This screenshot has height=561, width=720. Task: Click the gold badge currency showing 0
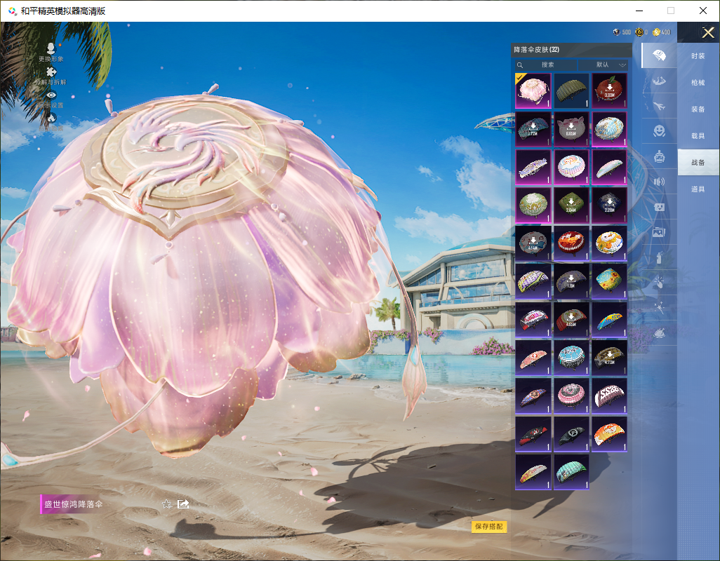[x=641, y=32]
